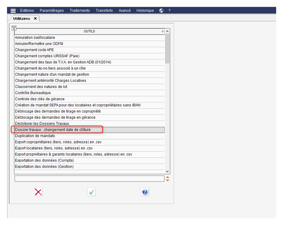The image size is (288, 227).
Task: Click the question mark help menu icon
Action: (x=169, y=11)
